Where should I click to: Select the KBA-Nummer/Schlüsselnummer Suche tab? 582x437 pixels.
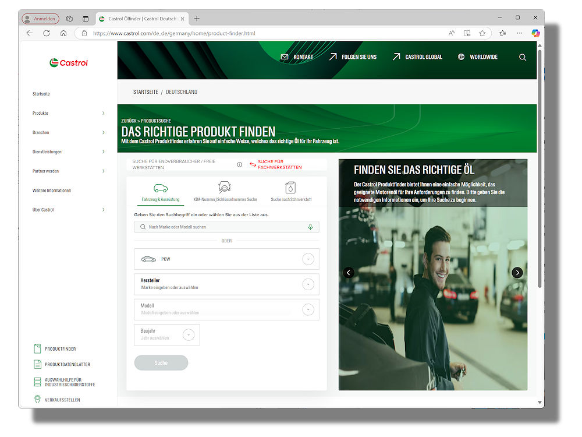225,192
